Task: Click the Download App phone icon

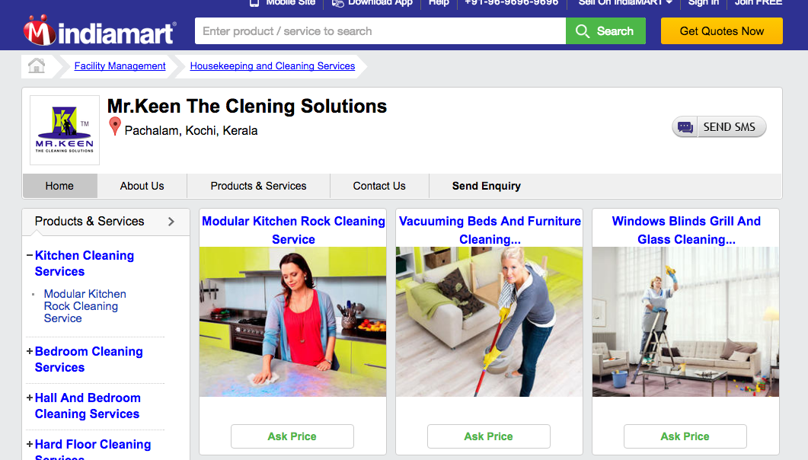Action: point(337,3)
